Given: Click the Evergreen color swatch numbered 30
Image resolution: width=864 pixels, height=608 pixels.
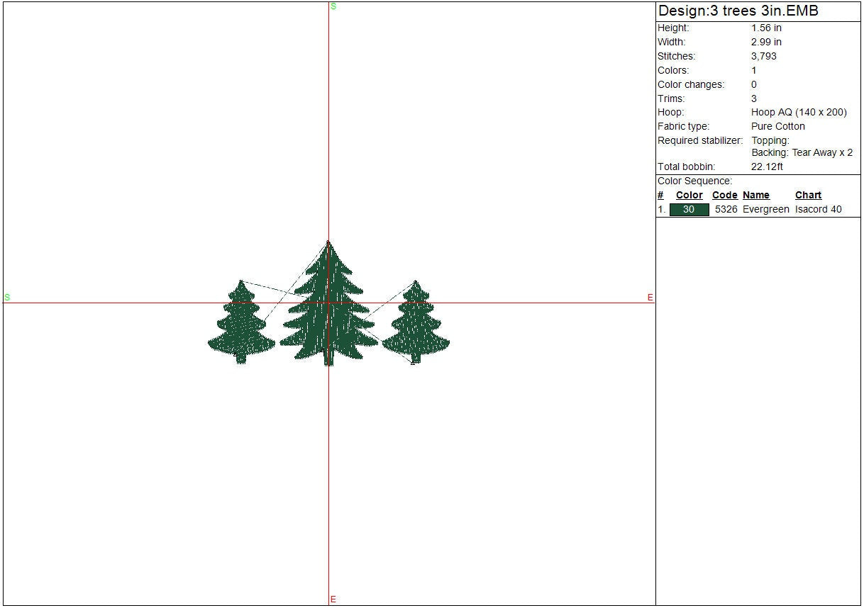Looking at the screenshot, I should pyautogui.click(x=689, y=210).
